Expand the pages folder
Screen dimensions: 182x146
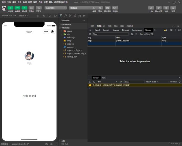(73, 31)
